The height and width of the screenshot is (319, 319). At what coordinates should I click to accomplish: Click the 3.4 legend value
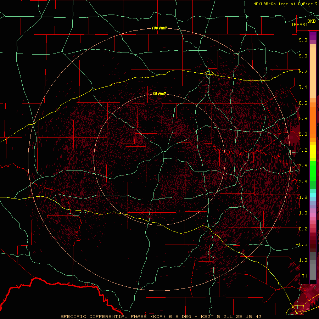[303, 166]
